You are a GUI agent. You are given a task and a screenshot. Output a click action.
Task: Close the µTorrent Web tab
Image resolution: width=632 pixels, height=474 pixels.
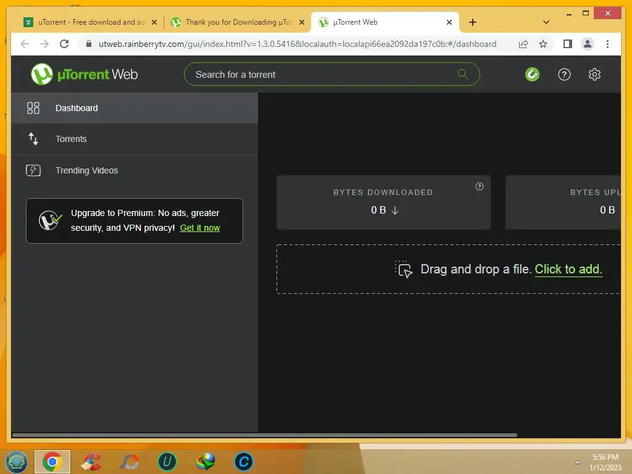point(449,22)
